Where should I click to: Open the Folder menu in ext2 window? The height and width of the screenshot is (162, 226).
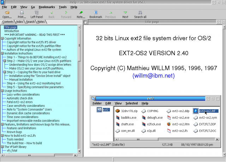tap(97, 103)
